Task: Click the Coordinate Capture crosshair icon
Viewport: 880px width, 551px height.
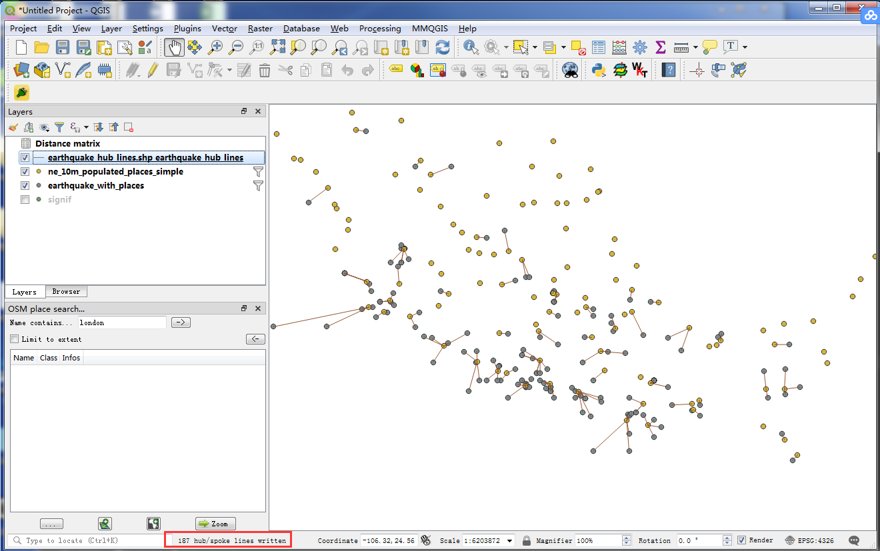Action: click(697, 69)
